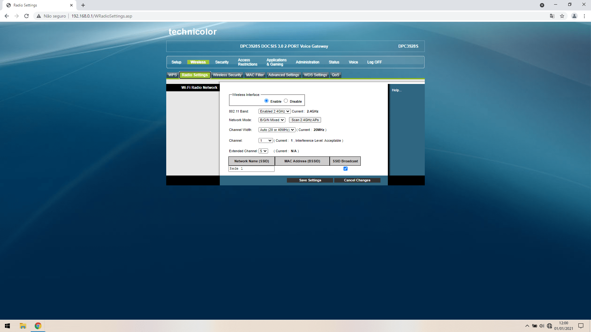Open the WDS Settings tab
Screen dimensions: 591x332
[x=316, y=75]
